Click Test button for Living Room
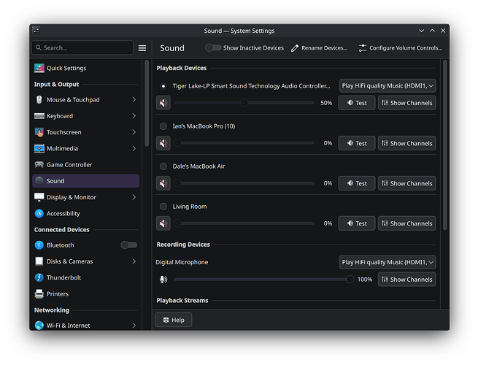Image resolution: width=478 pixels, height=365 pixels. tap(357, 223)
